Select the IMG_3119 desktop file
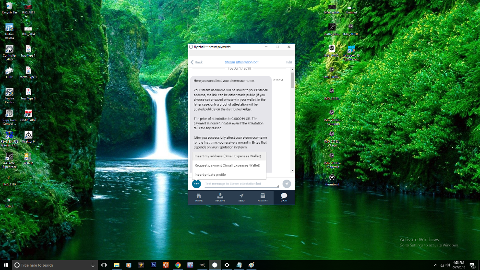Viewport: 480px width, 270px height. point(9,181)
